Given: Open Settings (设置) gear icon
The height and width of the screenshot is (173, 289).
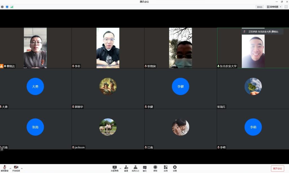Looking at the screenshot, I should click(175, 168).
